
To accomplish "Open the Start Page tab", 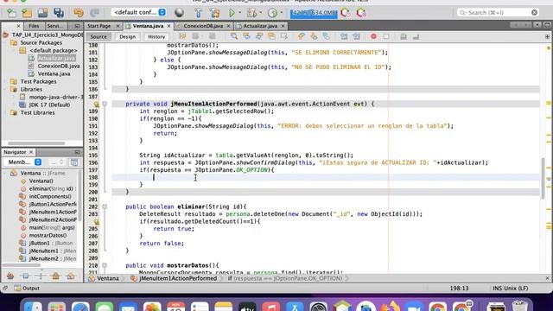I will pyautogui.click(x=99, y=26).
